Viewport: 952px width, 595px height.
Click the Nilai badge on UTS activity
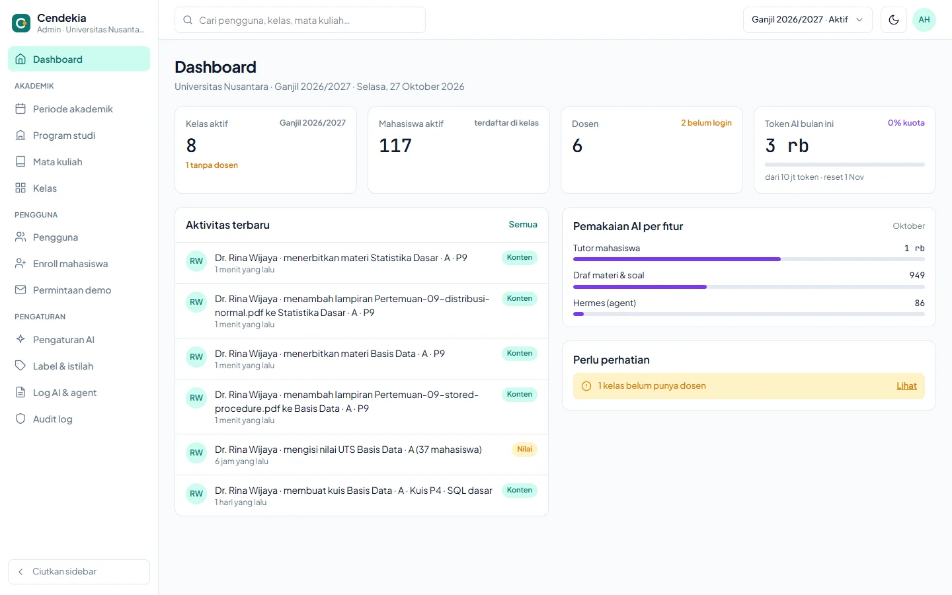(x=525, y=450)
